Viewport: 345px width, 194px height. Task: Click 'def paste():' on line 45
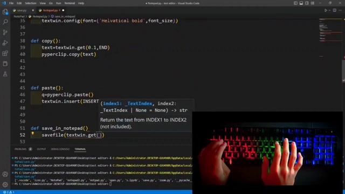tap(47, 88)
